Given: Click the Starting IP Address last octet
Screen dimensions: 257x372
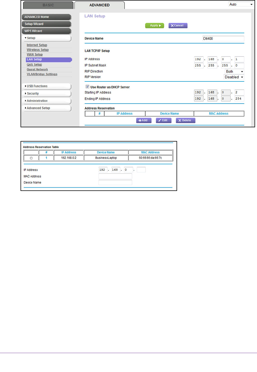Looking at the screenshot, I should point(239,92).
